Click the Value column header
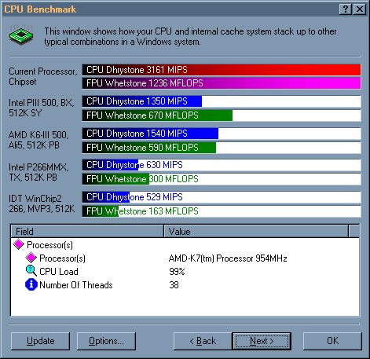The height and width of the screenshot is (359, 370). point(256,231)
